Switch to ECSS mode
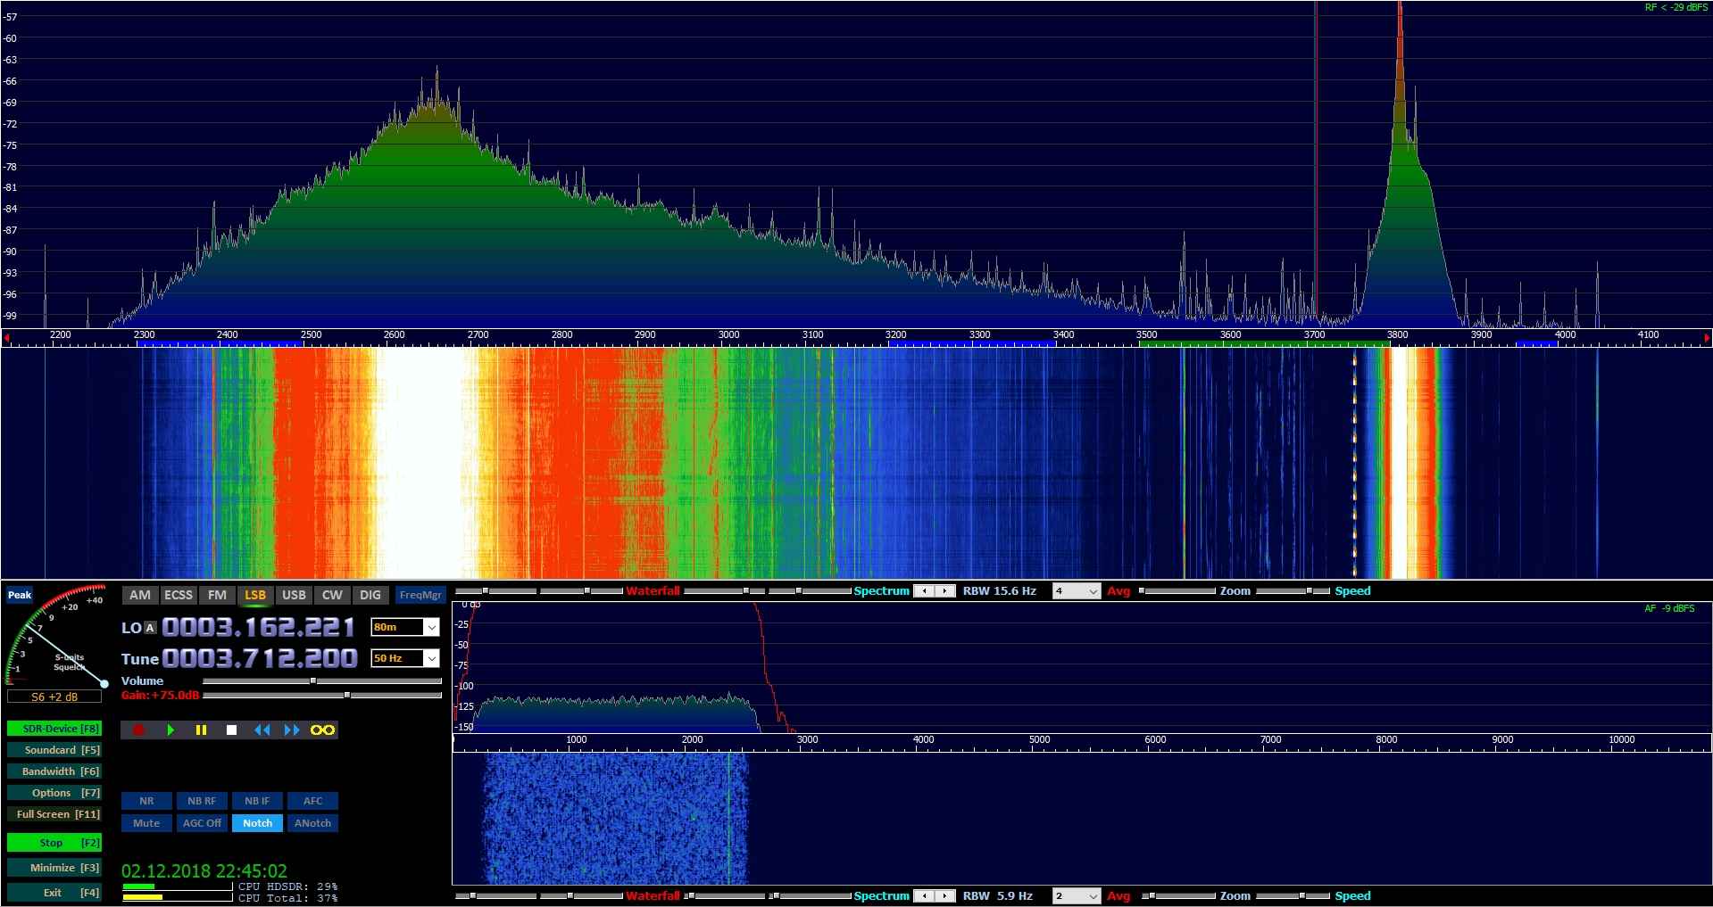 [179, 595]
